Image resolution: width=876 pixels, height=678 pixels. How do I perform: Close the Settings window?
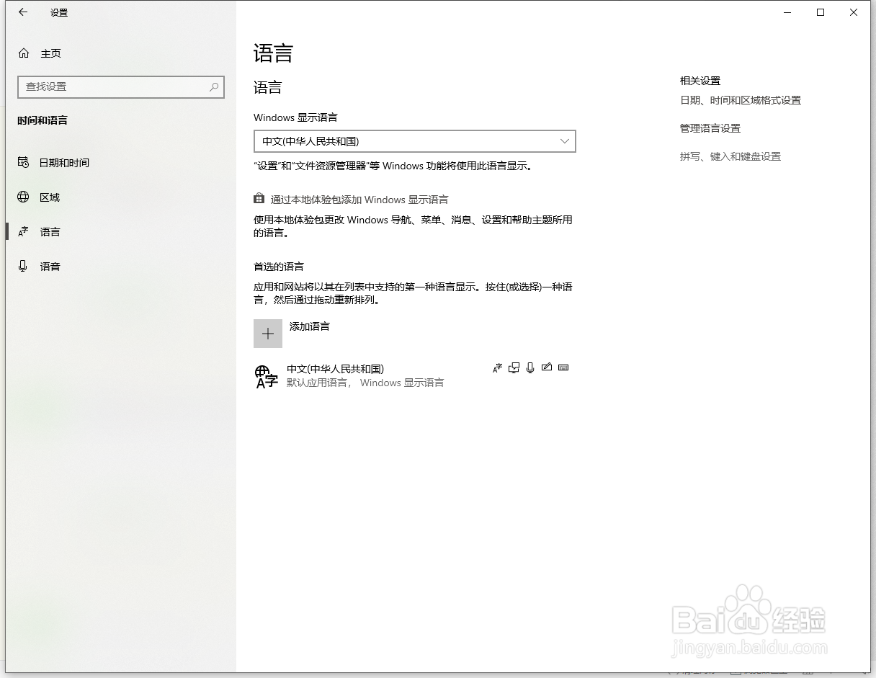point(854,12)
